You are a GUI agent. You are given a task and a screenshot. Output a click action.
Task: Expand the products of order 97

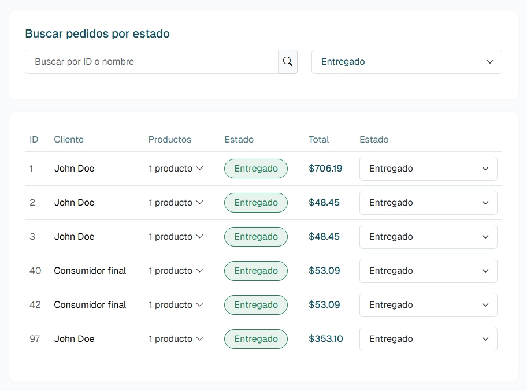click(x=199, y=339)
